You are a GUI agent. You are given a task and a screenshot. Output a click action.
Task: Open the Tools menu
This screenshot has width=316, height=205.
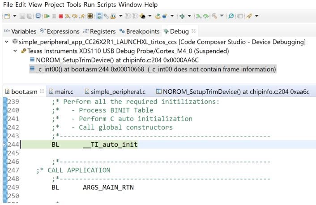coord(74,4)
